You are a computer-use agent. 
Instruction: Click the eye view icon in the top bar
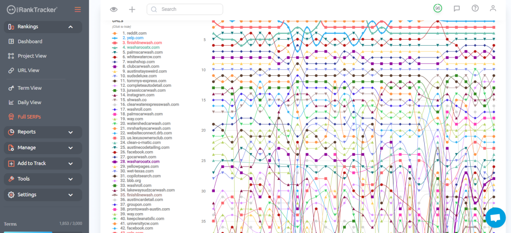pos(114,9)
